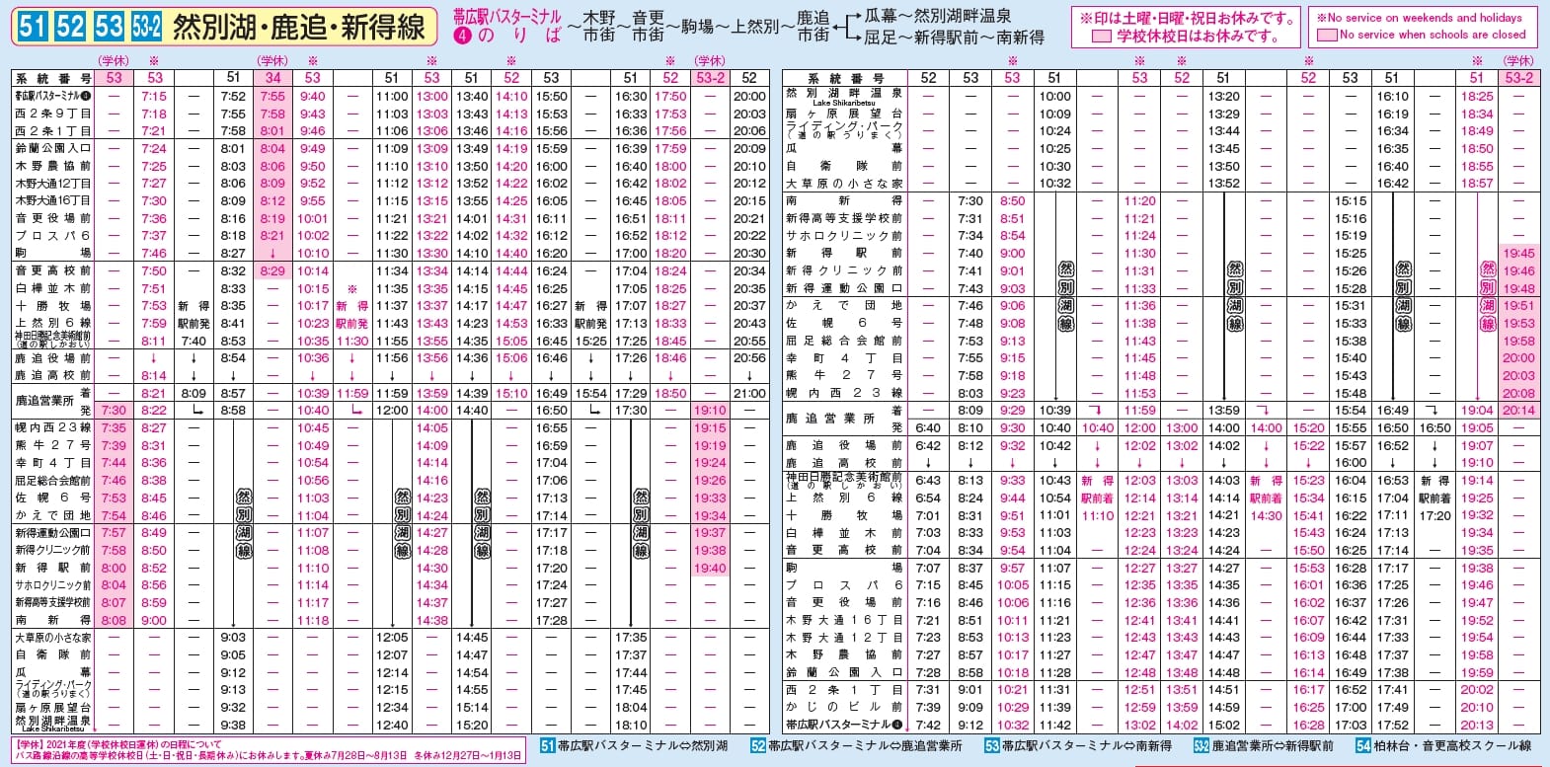Click the 53-2 legend badge before 鹿追営業所⇔新得駅前
Viewport: 1550px width, 767px height.
click(1201, 746)
